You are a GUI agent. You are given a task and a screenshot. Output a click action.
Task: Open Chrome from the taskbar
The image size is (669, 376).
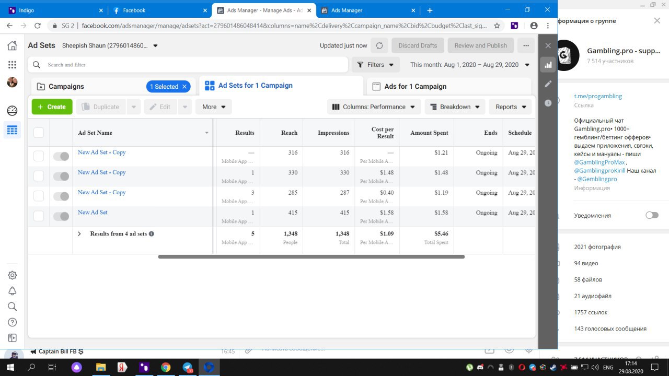tap(165, 367)
